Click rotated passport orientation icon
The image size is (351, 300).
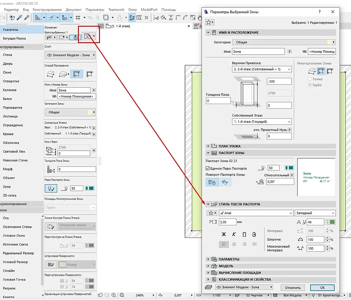(x=225, y=182)
